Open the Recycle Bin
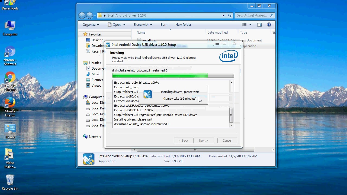Screen dimensions: 347x195 pos(10,183)
